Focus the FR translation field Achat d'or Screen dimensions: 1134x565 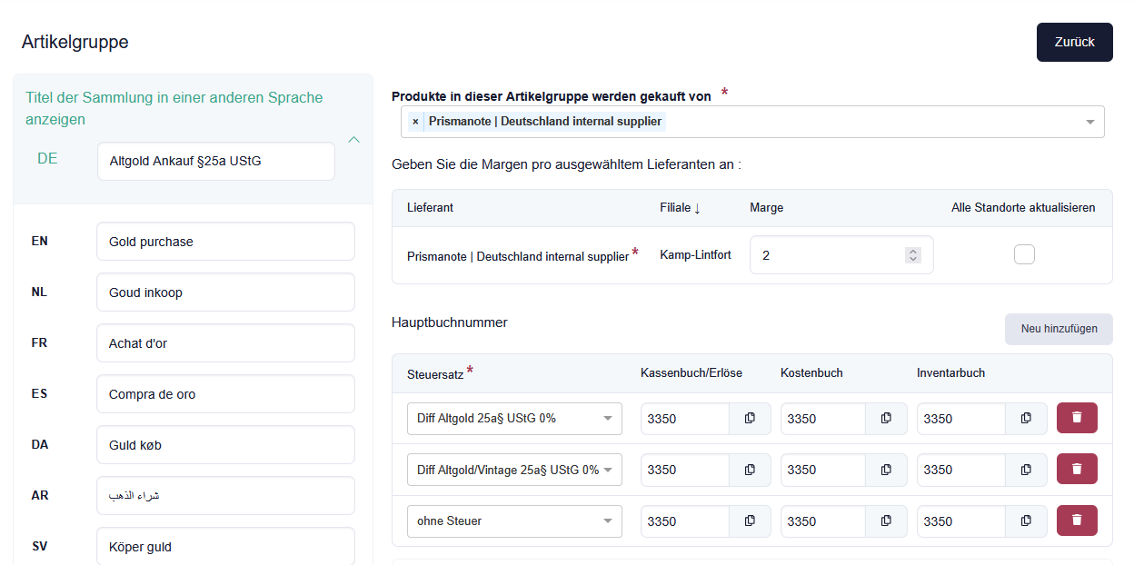tap(225, 343)
